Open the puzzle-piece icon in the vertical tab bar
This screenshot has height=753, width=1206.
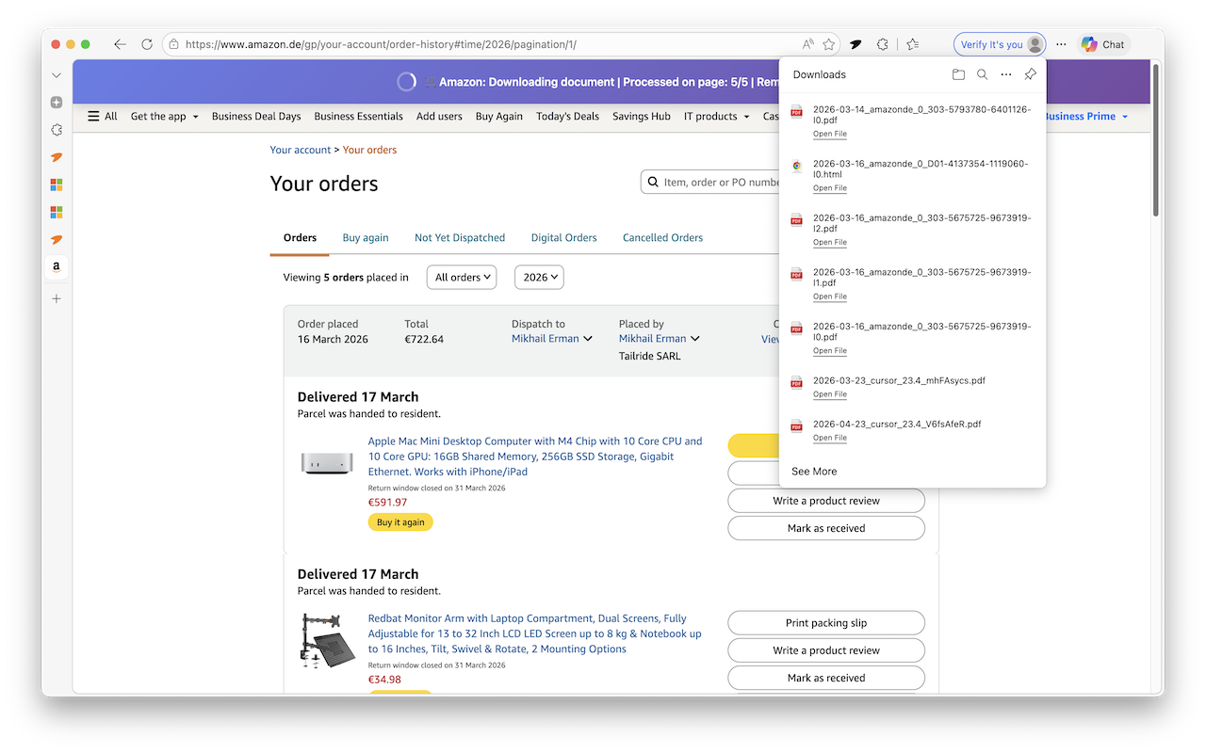57,130
